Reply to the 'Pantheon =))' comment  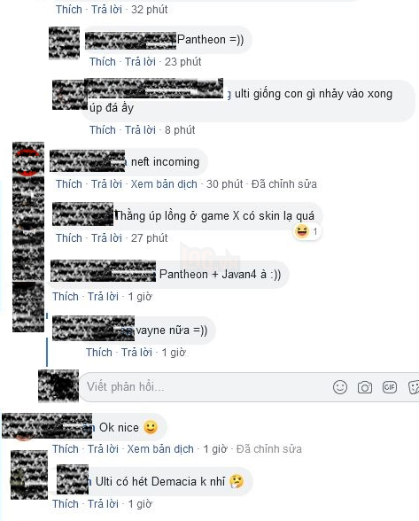[140, 62]
